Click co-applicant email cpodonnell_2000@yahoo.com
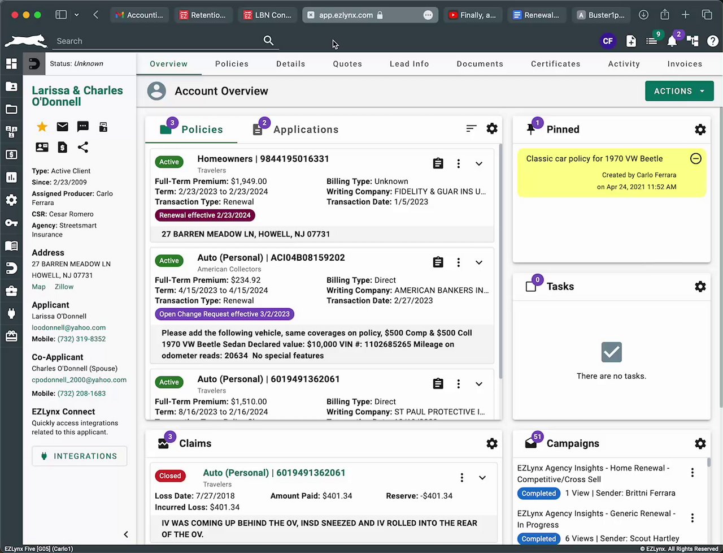The image size is (723, 553). 79,380
